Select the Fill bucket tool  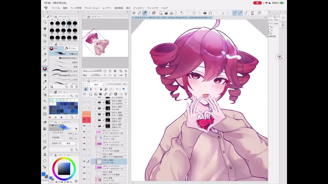click(x=45, y=122)
